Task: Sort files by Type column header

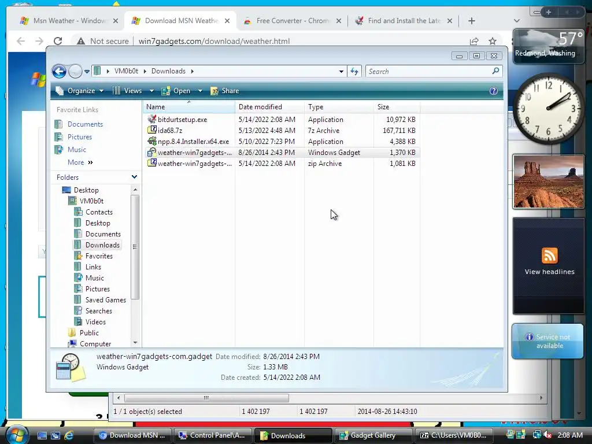Action: click(339, 107)
